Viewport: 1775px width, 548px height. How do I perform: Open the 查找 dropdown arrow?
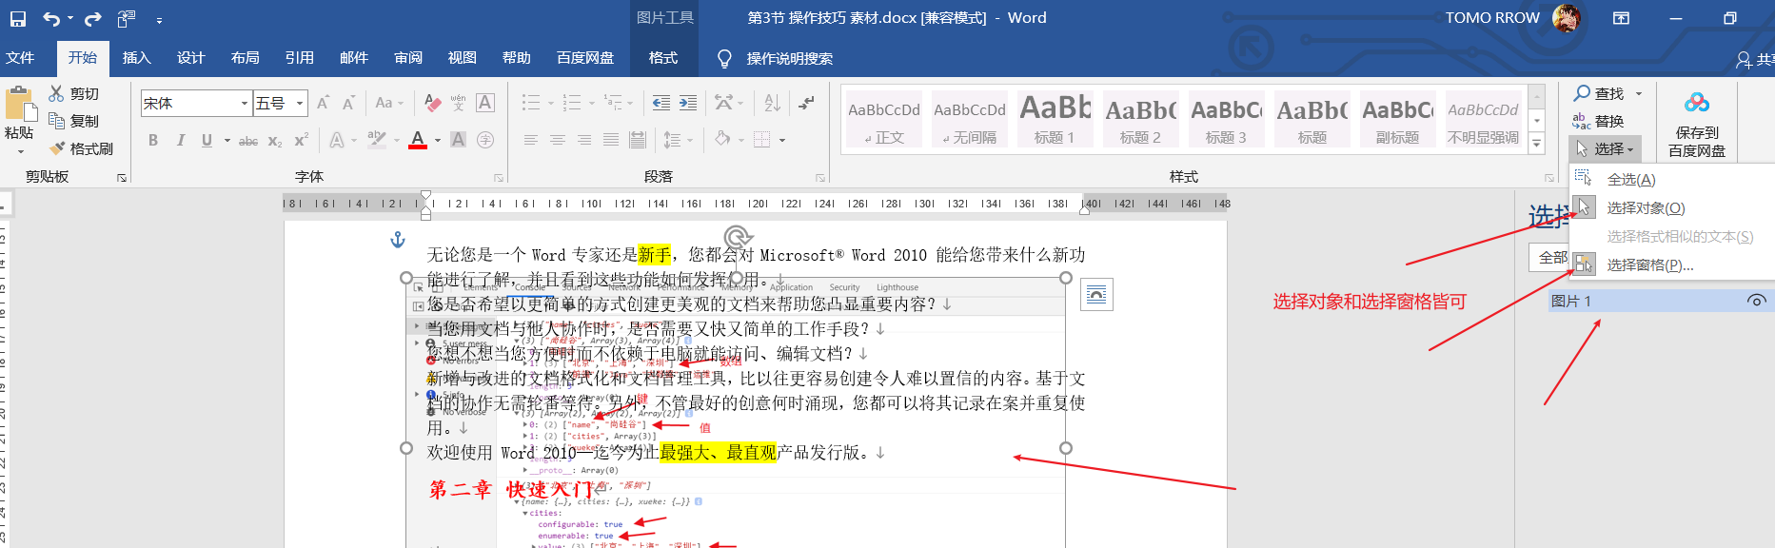pyautogui.click(x=1639, y=93)
